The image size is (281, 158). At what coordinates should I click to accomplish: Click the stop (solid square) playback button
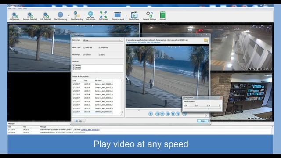151,114
